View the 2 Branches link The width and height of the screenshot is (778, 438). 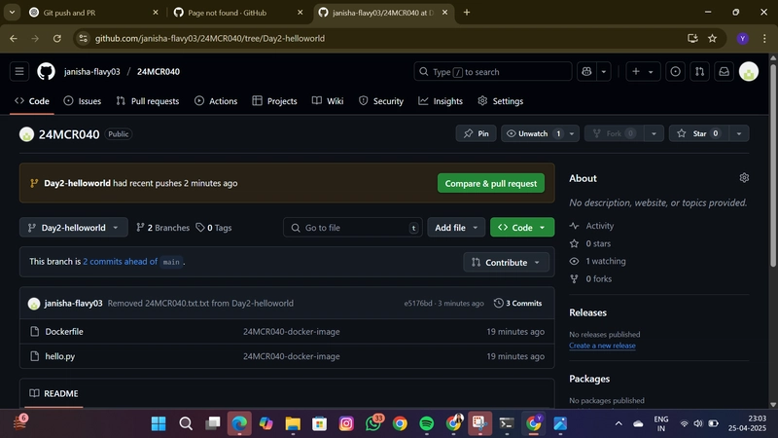pos(163,228)
